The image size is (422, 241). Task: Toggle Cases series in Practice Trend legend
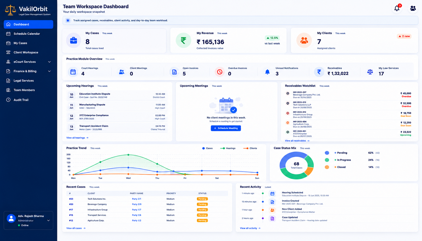[207, 148]
